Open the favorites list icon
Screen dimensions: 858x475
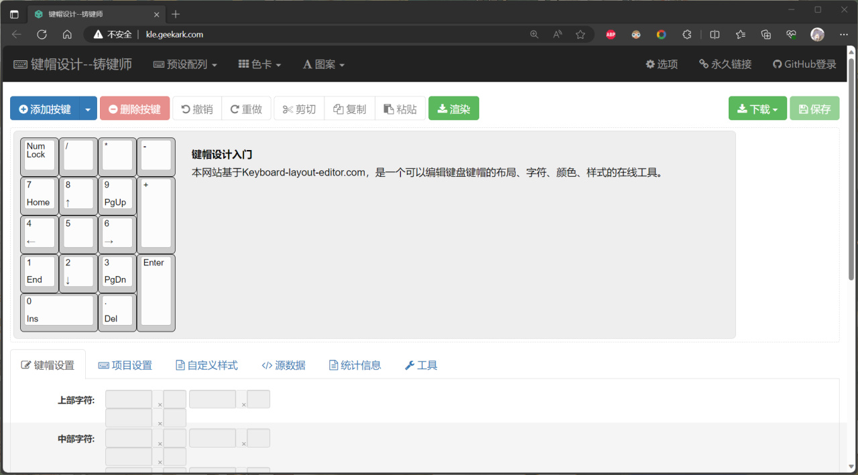pos(740,34)
